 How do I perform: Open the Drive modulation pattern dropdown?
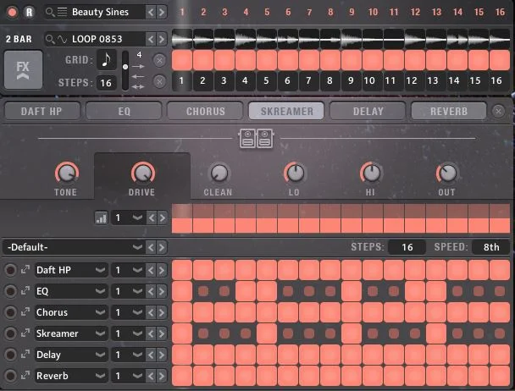pos(128,218)
